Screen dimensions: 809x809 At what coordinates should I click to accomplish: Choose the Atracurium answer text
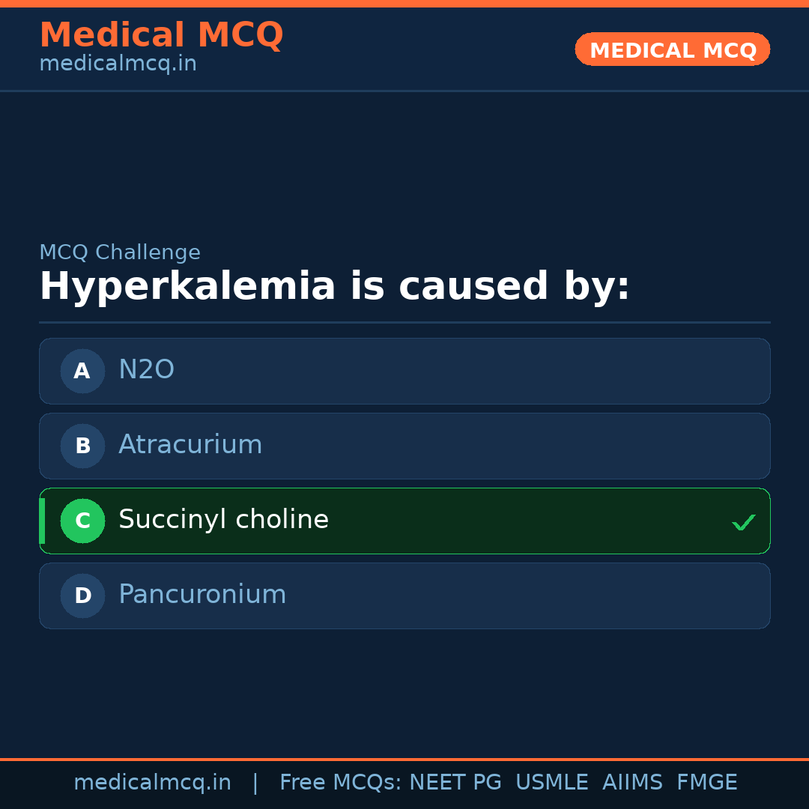click(190, 445)
